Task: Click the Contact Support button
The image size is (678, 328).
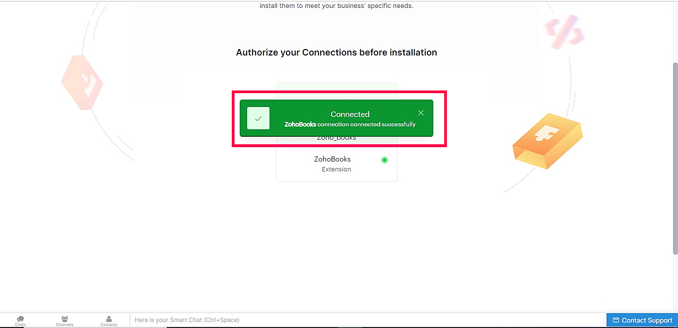Action: (642, 320)
